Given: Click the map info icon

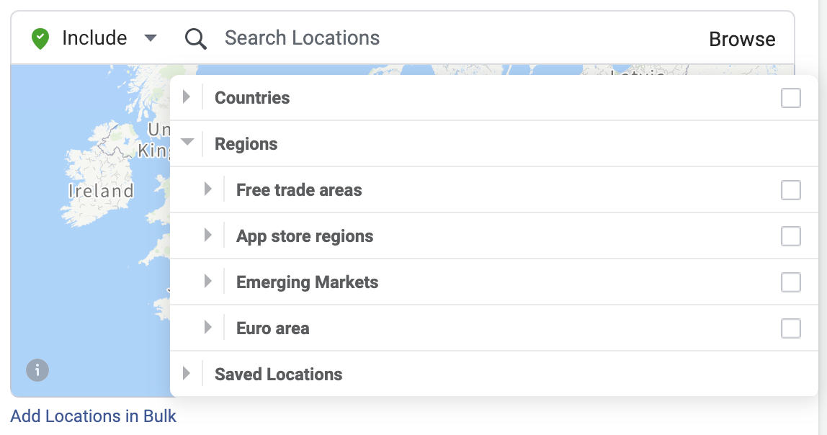Looking at the screenshot, I should (x=37, y=371).
